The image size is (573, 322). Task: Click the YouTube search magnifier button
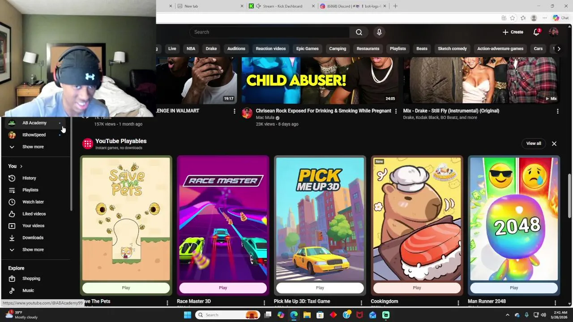pos(359,32)
